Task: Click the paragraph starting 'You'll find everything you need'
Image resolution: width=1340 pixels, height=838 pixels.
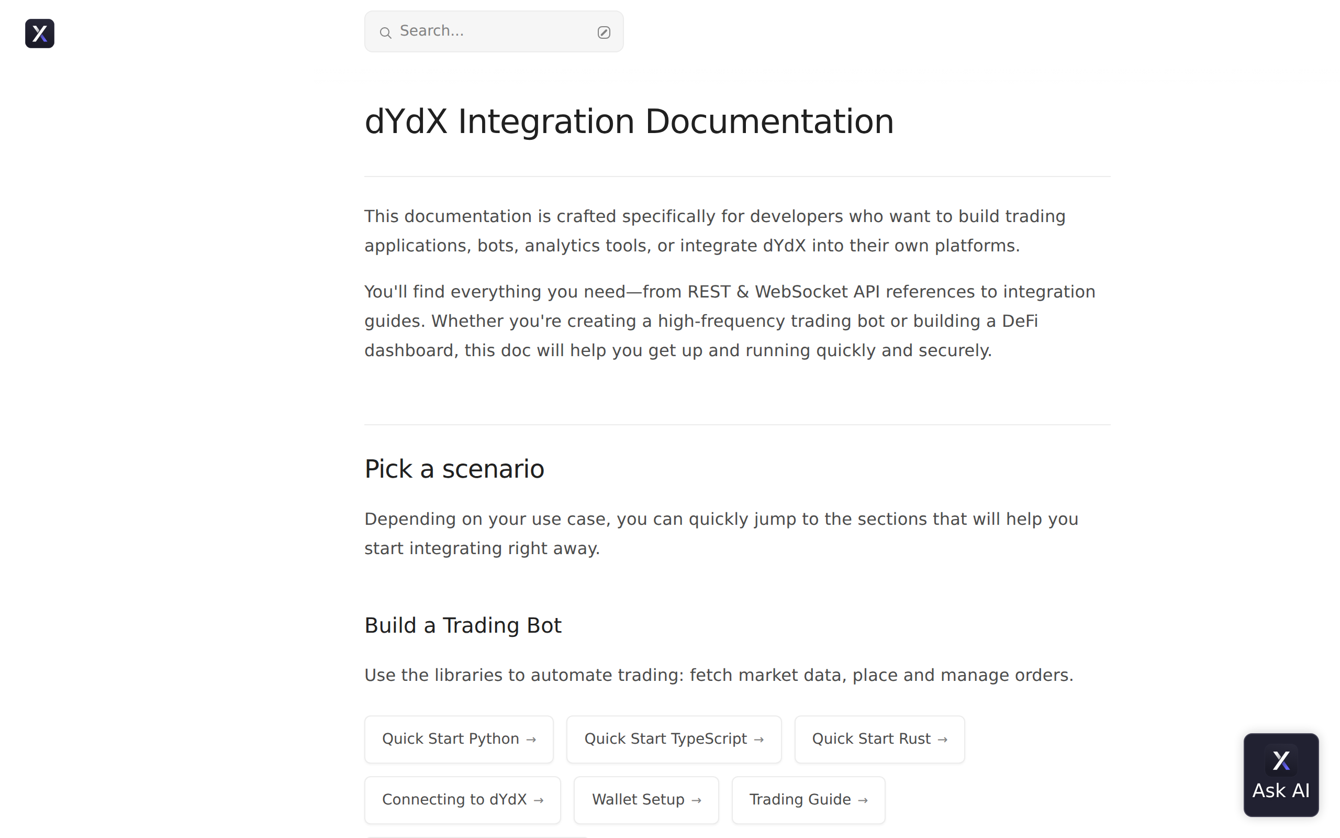Action: tap(730, 321)
